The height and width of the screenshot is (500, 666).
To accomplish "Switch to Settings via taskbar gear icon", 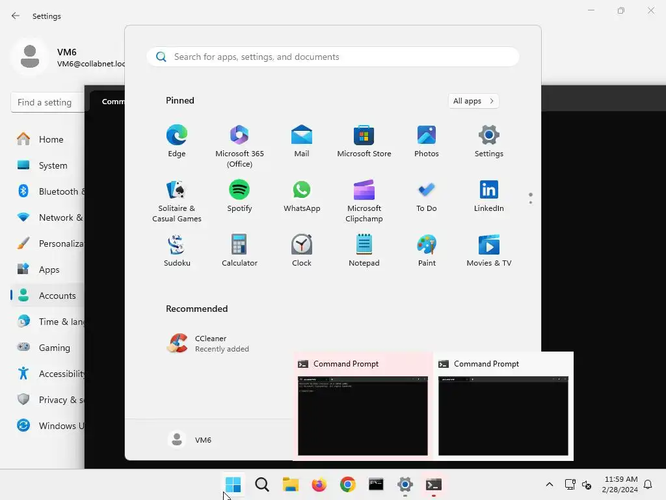I will [x=405, y=484].
